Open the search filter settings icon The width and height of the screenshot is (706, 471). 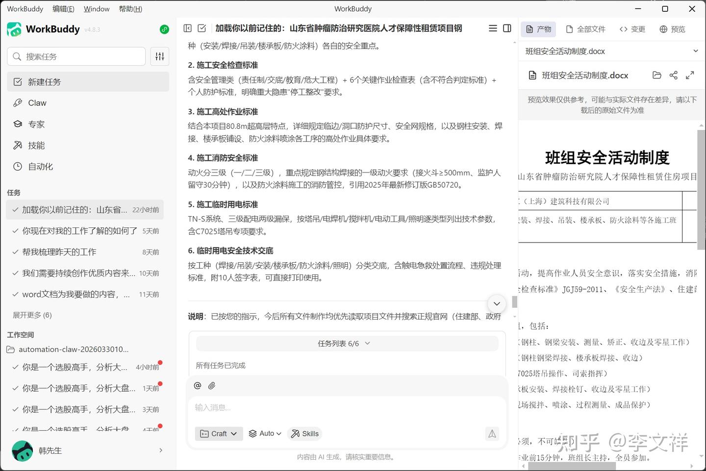tap(160, 56)
